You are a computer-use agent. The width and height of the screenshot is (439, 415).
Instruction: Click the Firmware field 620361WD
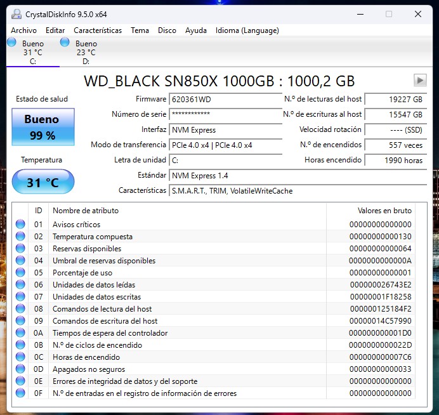click(x=225, y=100)
